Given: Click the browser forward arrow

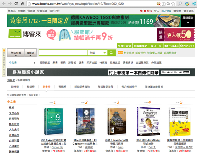Looking at the screenshot, I should tap(10, 4).
